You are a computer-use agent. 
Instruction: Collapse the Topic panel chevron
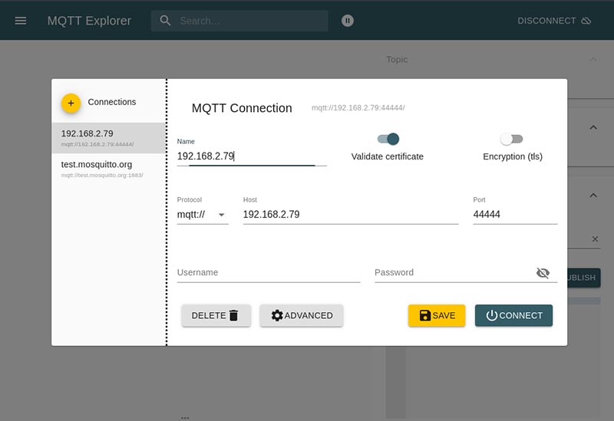593,60
